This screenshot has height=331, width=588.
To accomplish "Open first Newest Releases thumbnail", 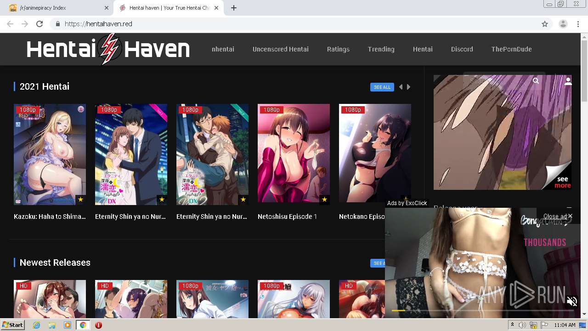I will click(x=50, y=299).
